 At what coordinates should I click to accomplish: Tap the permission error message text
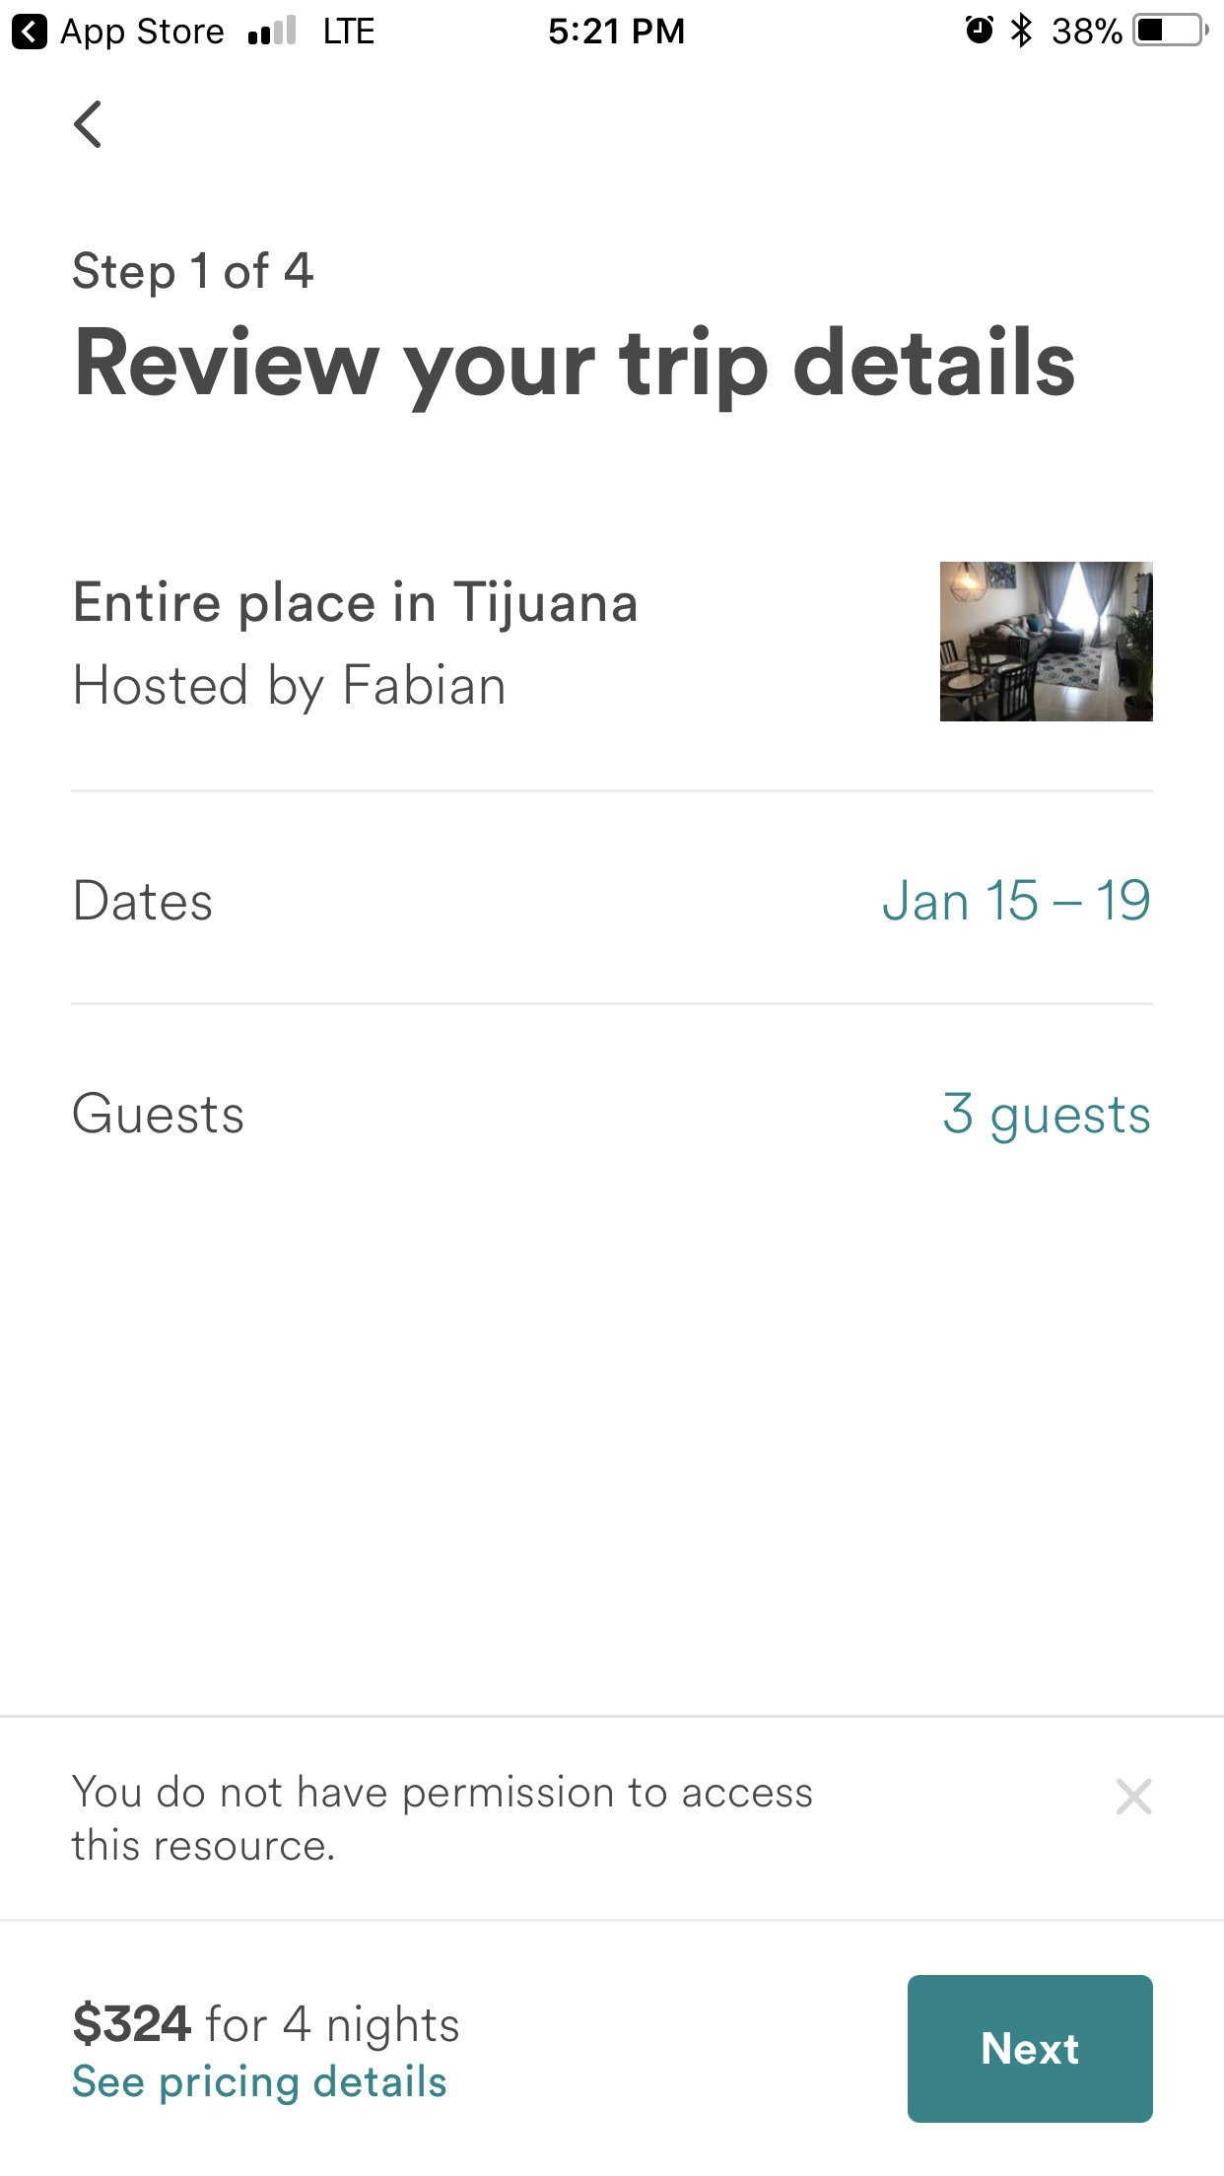[x=442, y=1818]
